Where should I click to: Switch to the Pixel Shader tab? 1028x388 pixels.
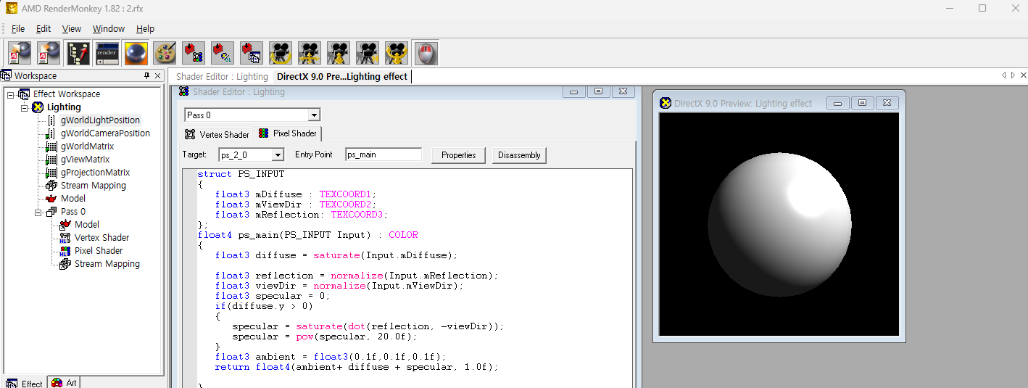(288, 133)
